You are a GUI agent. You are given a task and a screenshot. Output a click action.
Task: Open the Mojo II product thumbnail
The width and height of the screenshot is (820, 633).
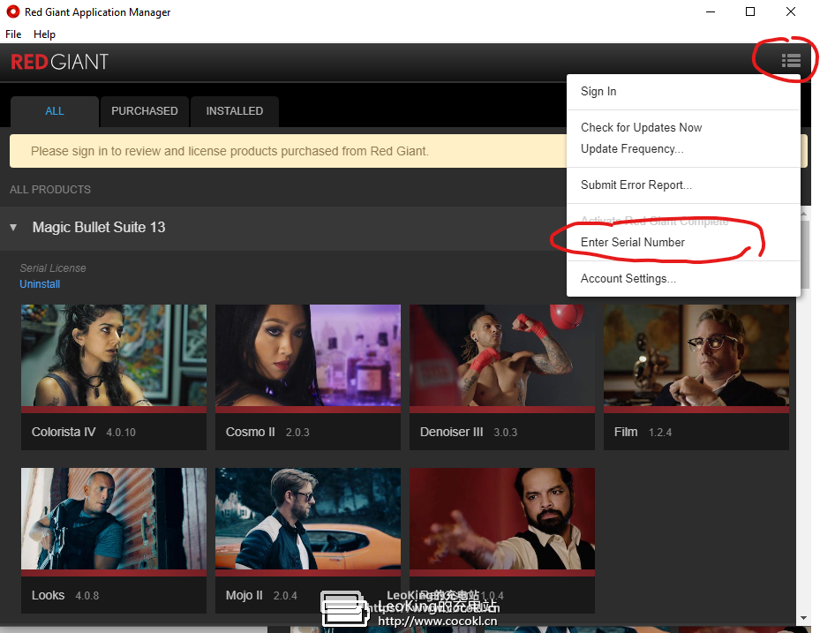tap(308, 518)
